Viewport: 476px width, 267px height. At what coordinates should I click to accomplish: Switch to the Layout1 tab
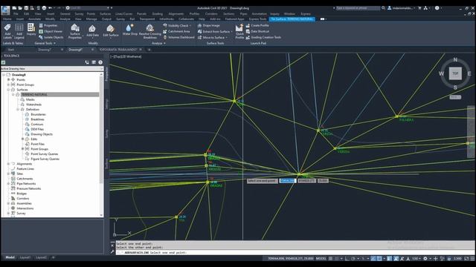(25, 257)
